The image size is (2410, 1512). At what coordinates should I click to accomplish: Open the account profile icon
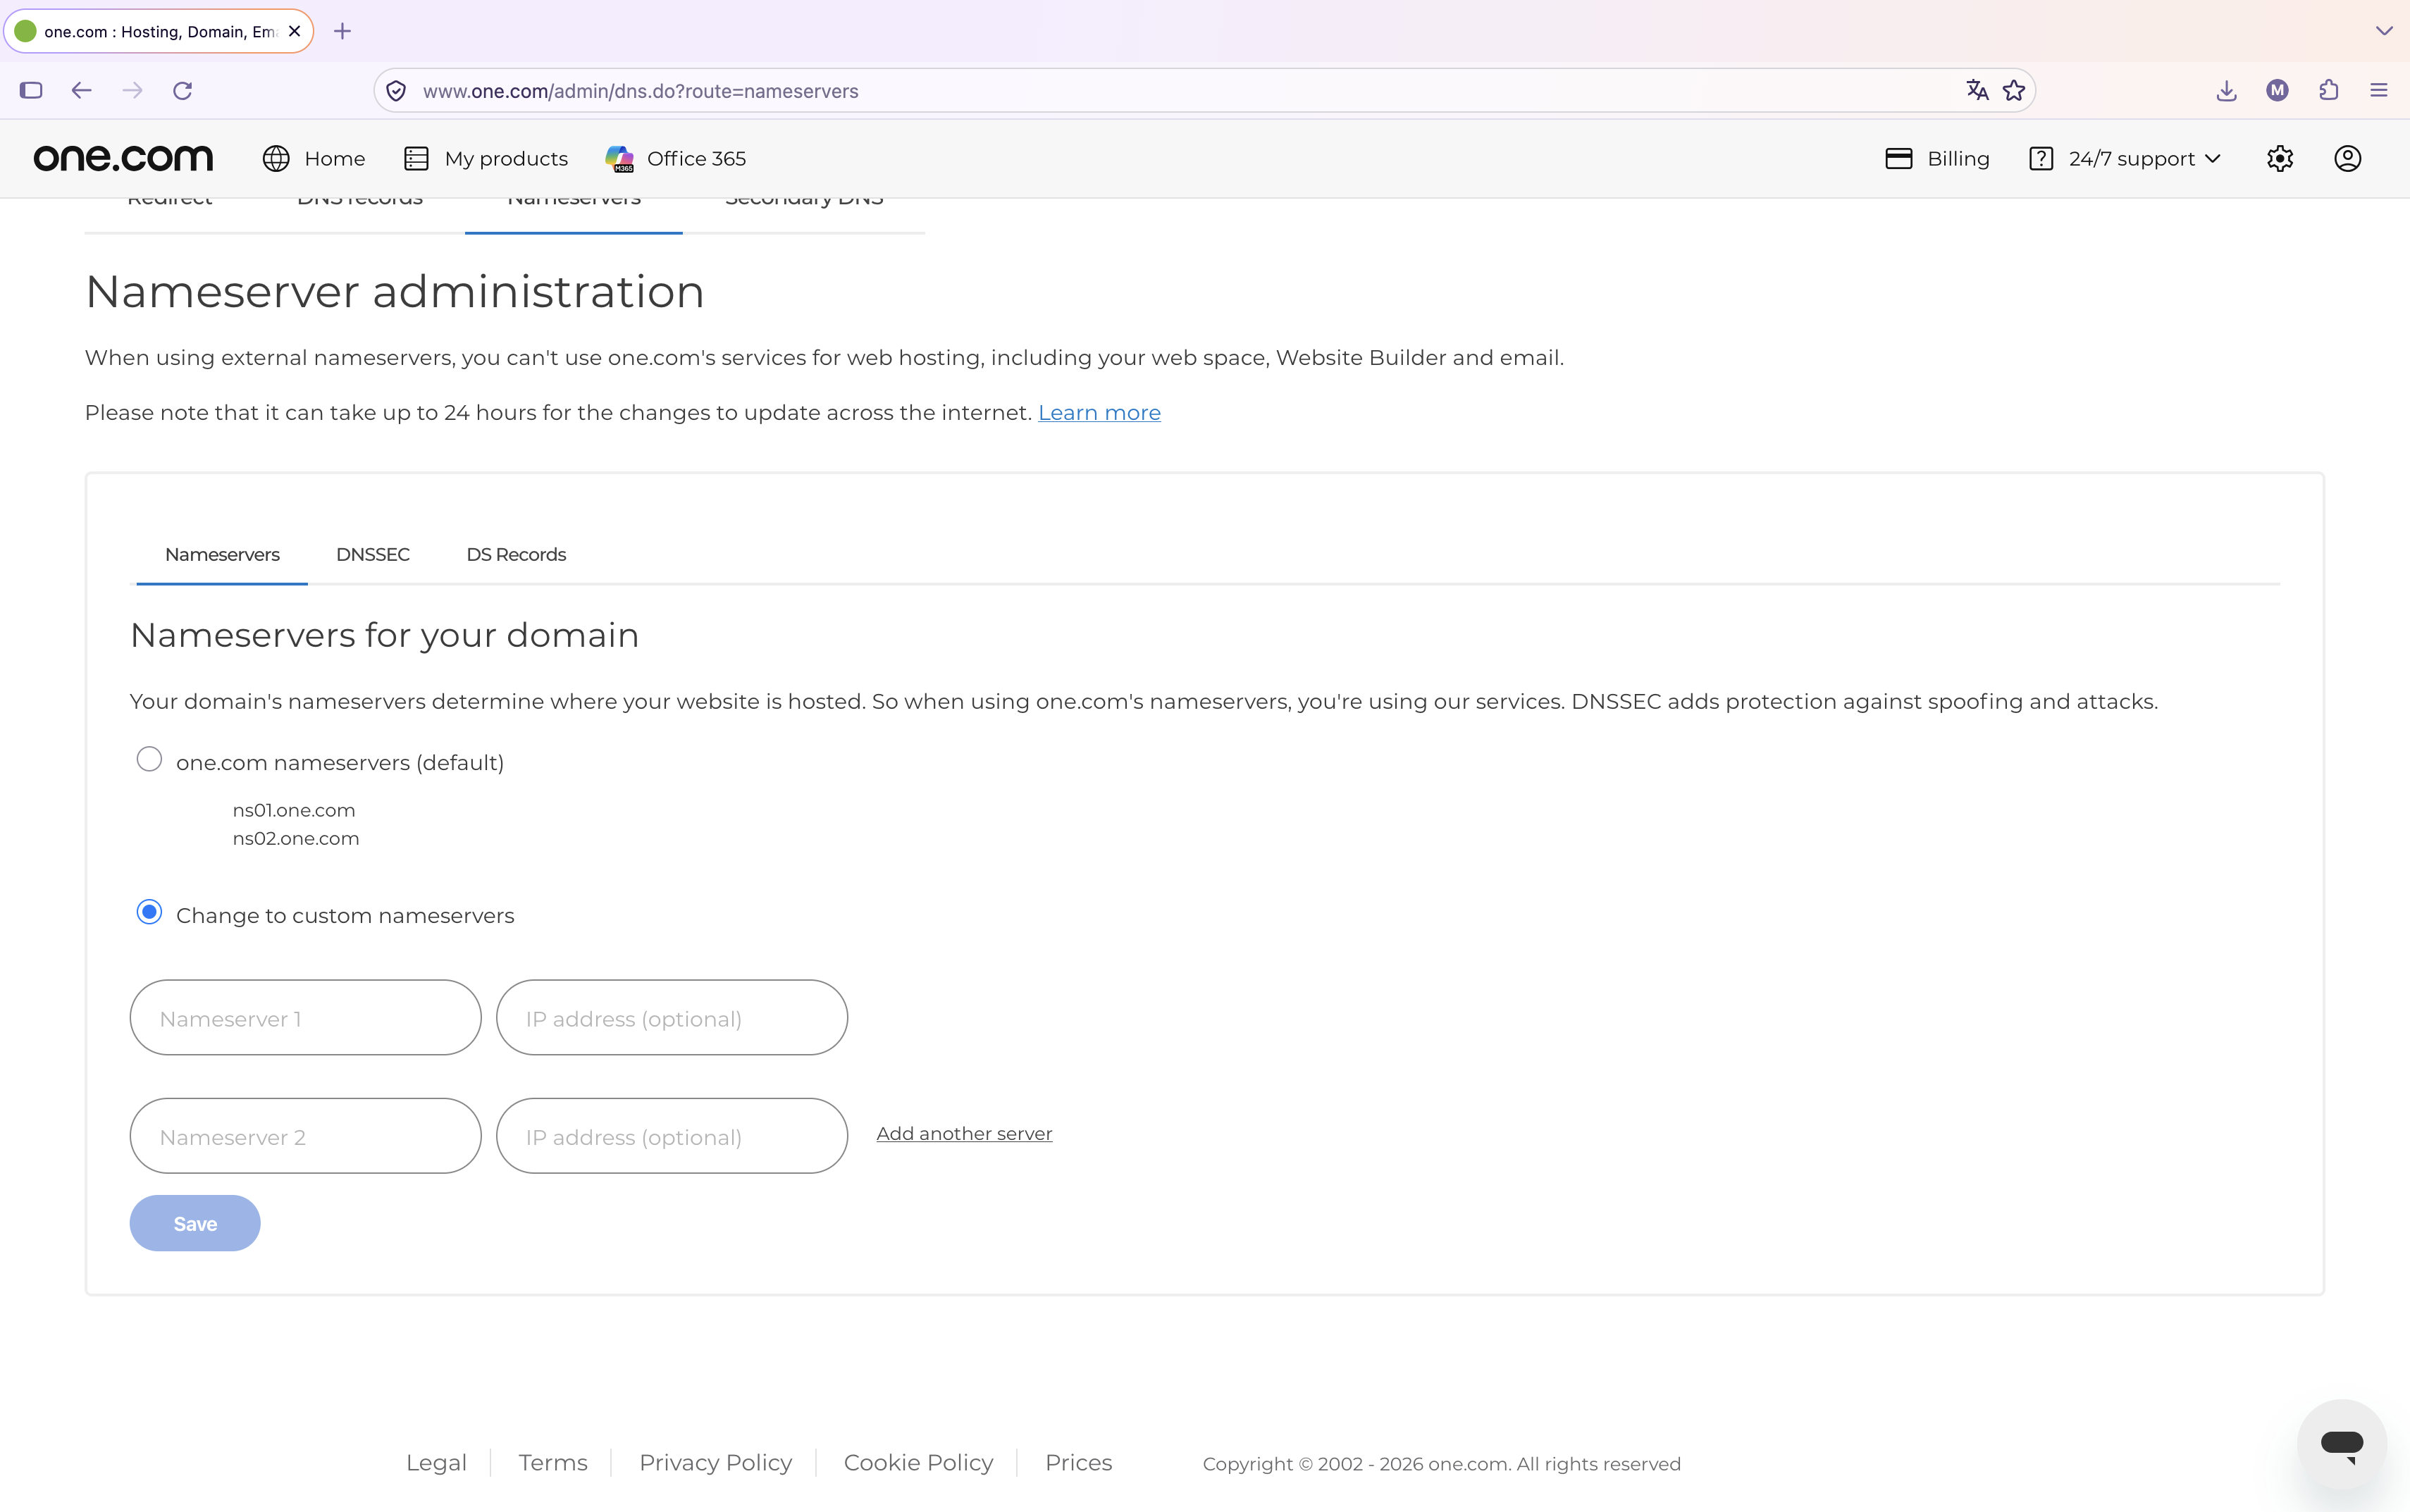2348,158
